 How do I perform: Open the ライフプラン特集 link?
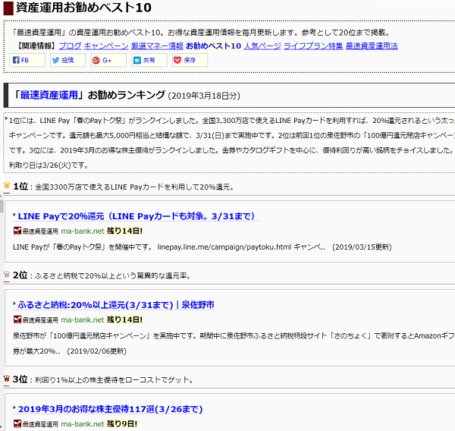tap(313, 46)
